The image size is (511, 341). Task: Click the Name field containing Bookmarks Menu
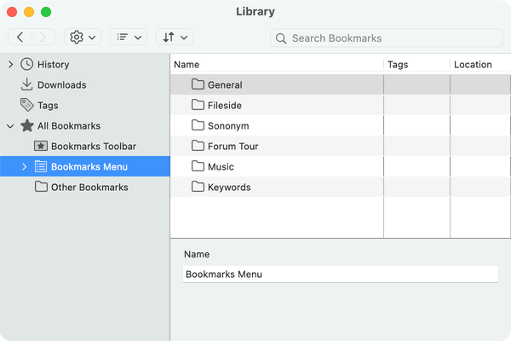[341, 275]
